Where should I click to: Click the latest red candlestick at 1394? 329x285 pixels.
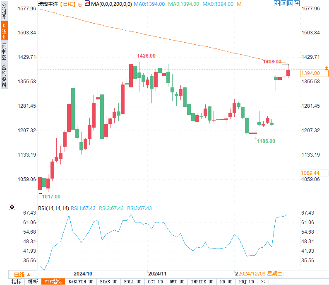[288, 72]
